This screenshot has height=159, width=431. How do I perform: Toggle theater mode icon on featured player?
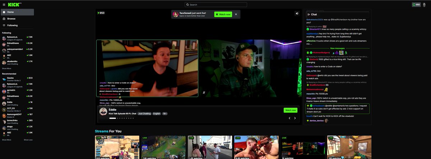pyautogui.click(x=297, y=13)
